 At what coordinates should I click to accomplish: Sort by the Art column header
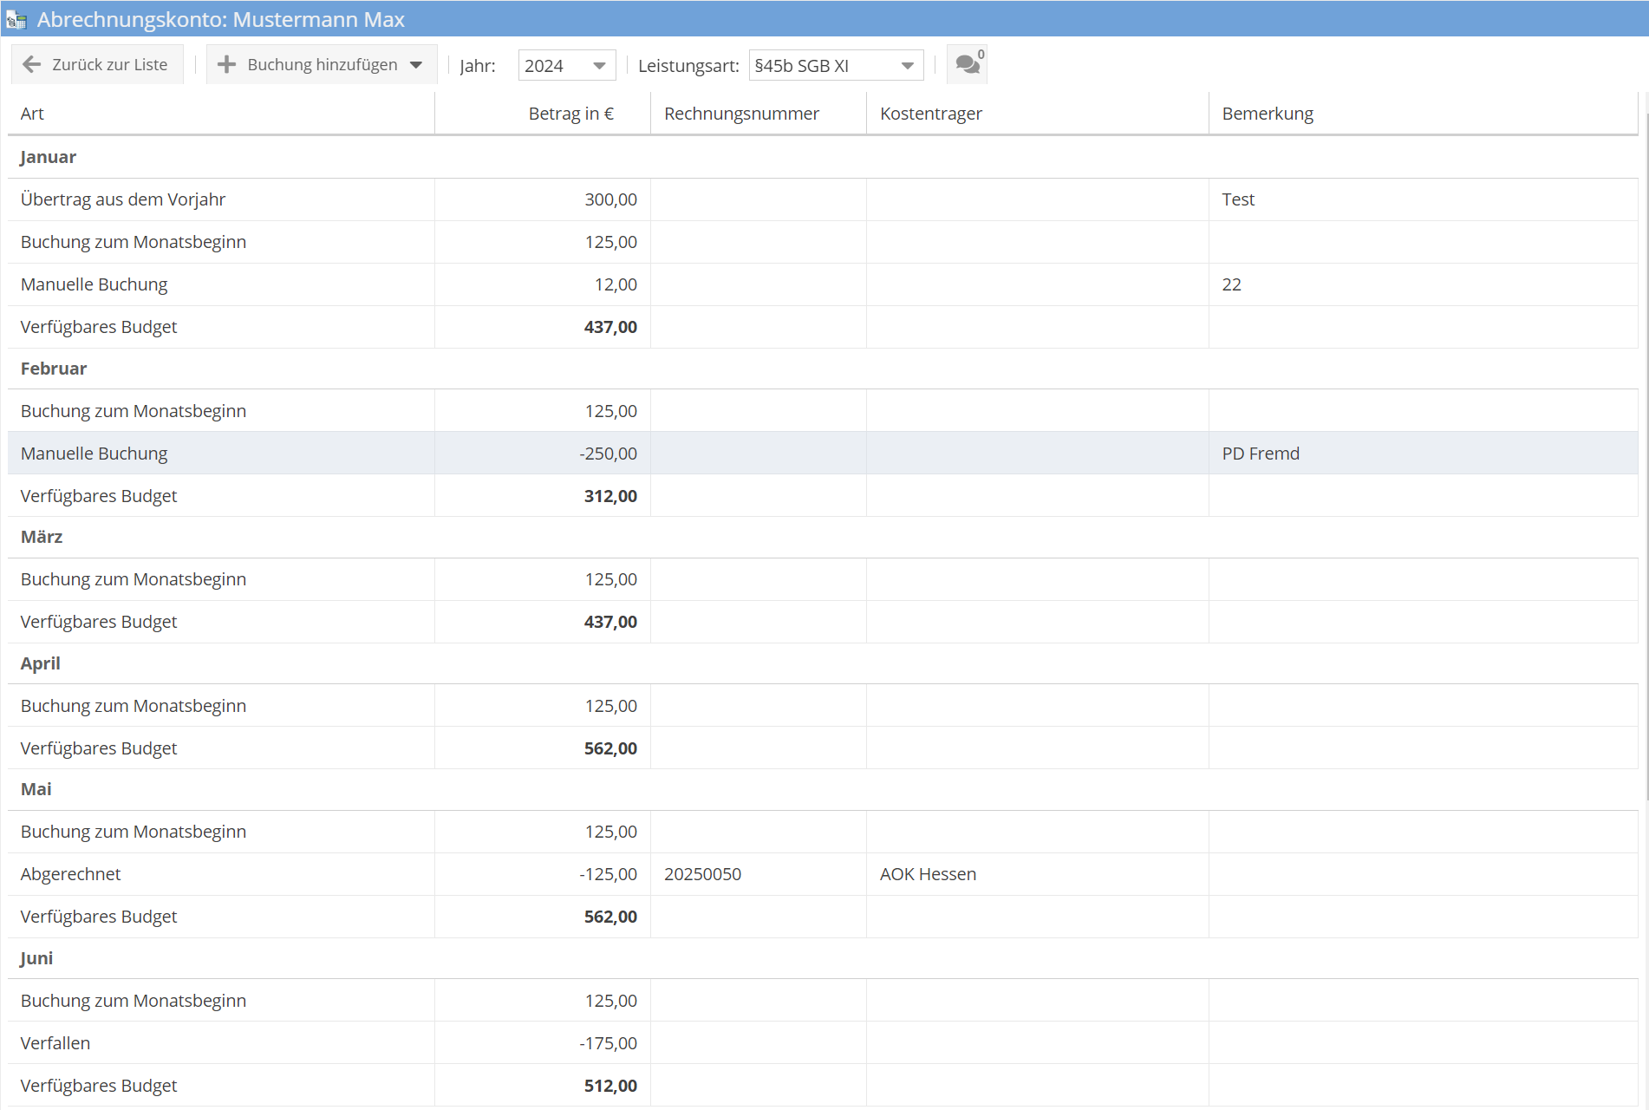(x=33, y=114)
